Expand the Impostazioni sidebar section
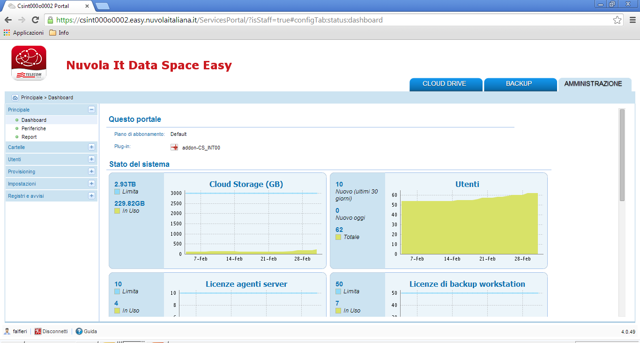Image resolution: width=640 pixels, height=343 pixels. point(91,184)
